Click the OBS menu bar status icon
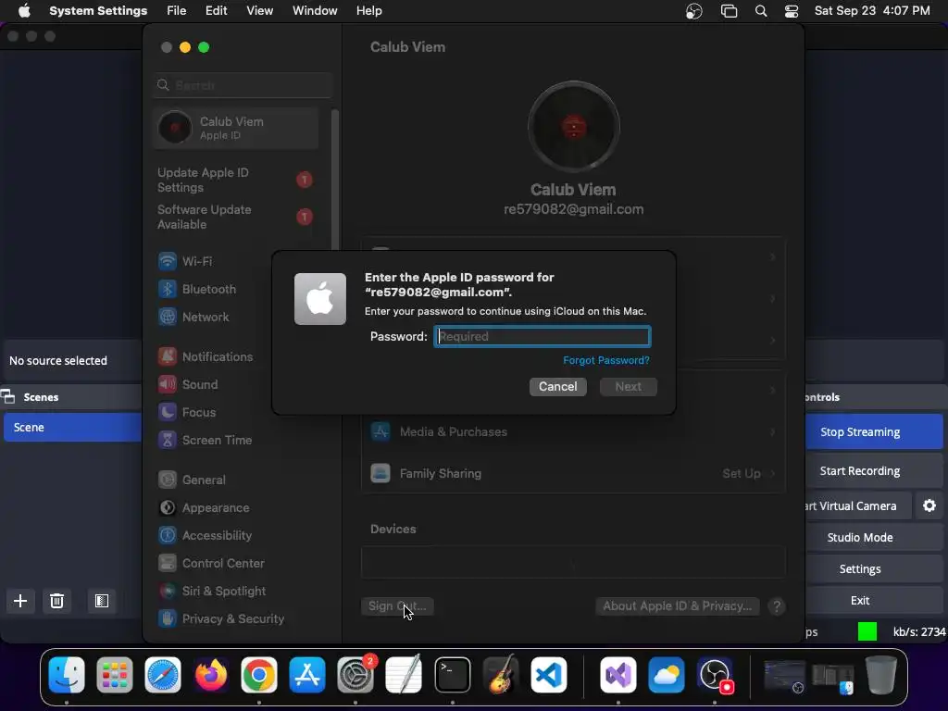Viewport: 948px width, 711px height. coord(694,11)
